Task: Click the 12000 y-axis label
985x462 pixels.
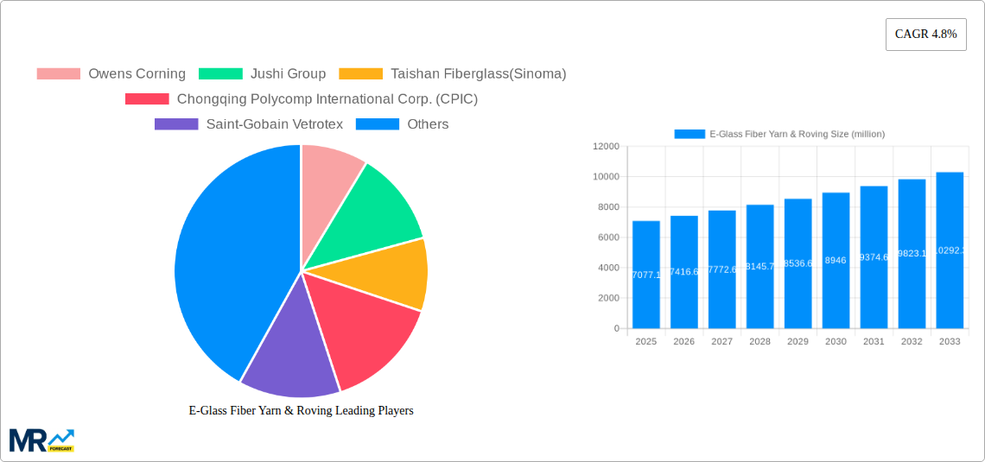Action: [x=607, y=146]
